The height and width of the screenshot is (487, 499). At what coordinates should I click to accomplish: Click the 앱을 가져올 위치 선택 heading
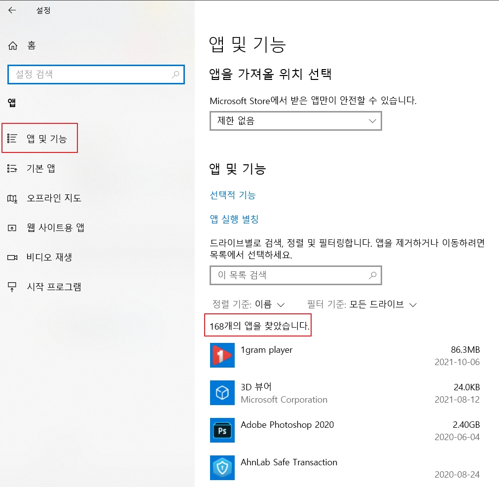tap(270, 74)
